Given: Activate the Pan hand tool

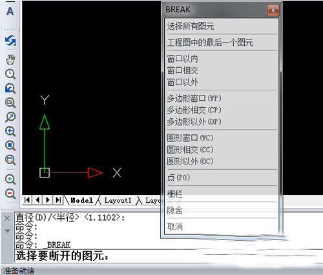Looking at the screenshot, I should tap(10, 60).
